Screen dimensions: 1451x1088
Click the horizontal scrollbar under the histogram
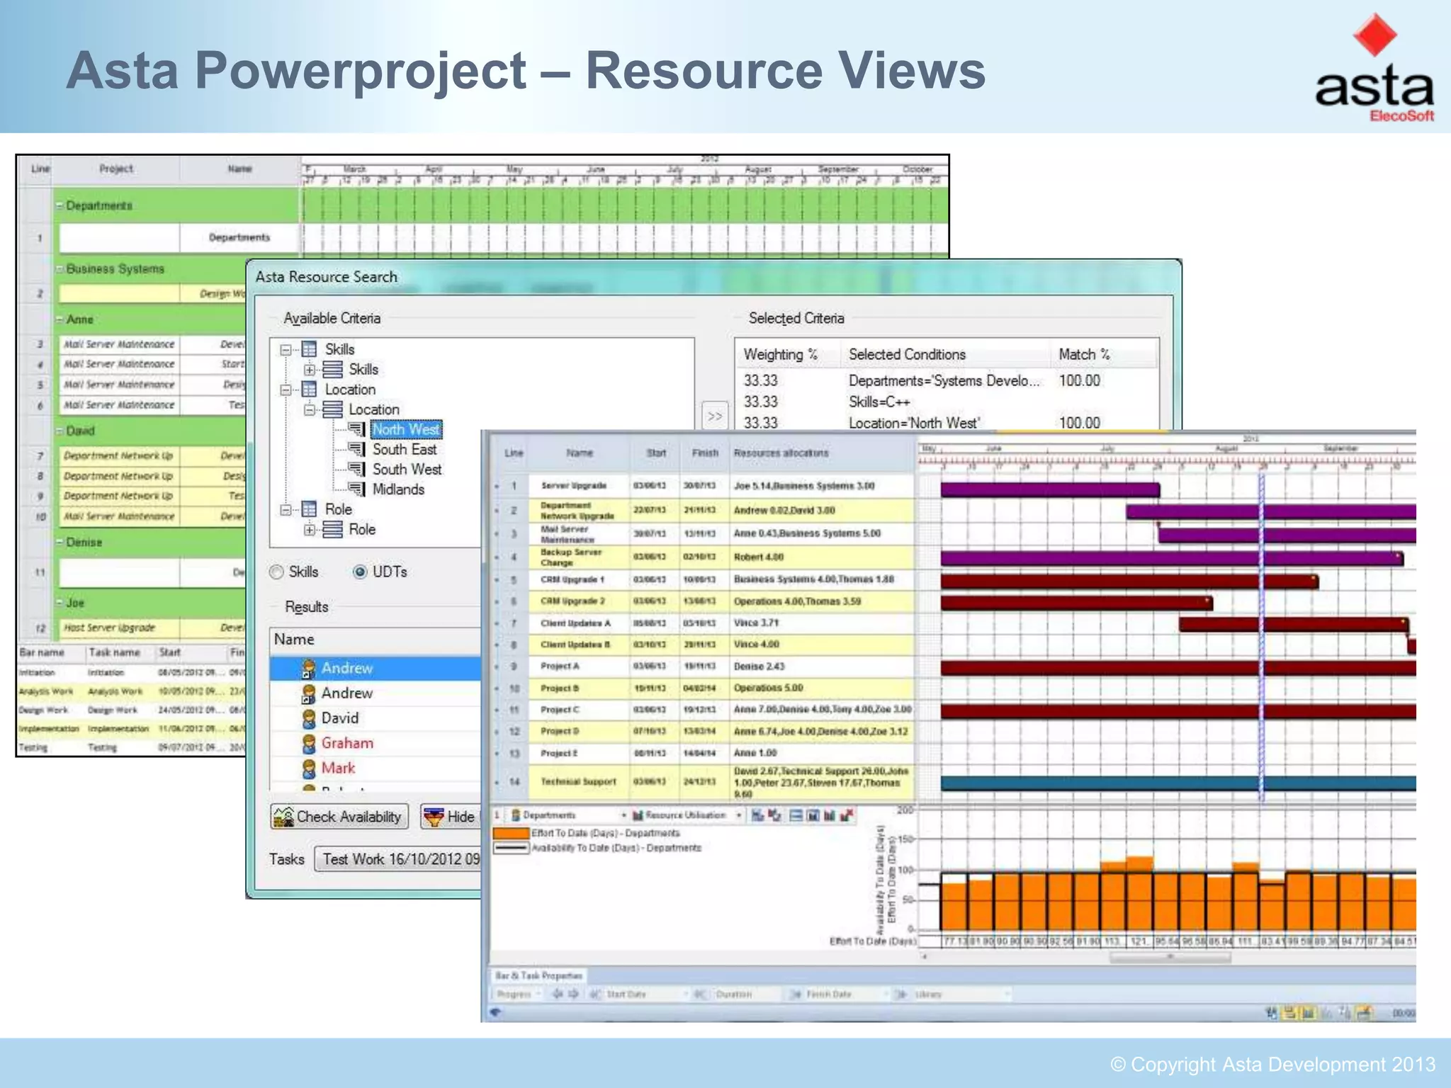[x=1169, y=957]
